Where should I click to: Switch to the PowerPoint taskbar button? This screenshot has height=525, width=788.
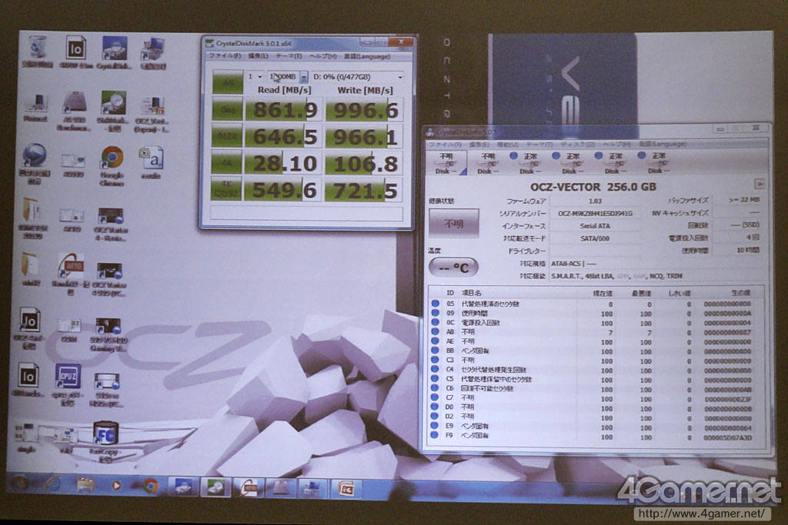click(x=347, y=488)
